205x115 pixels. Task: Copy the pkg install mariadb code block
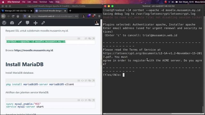[x=90, y=80]
